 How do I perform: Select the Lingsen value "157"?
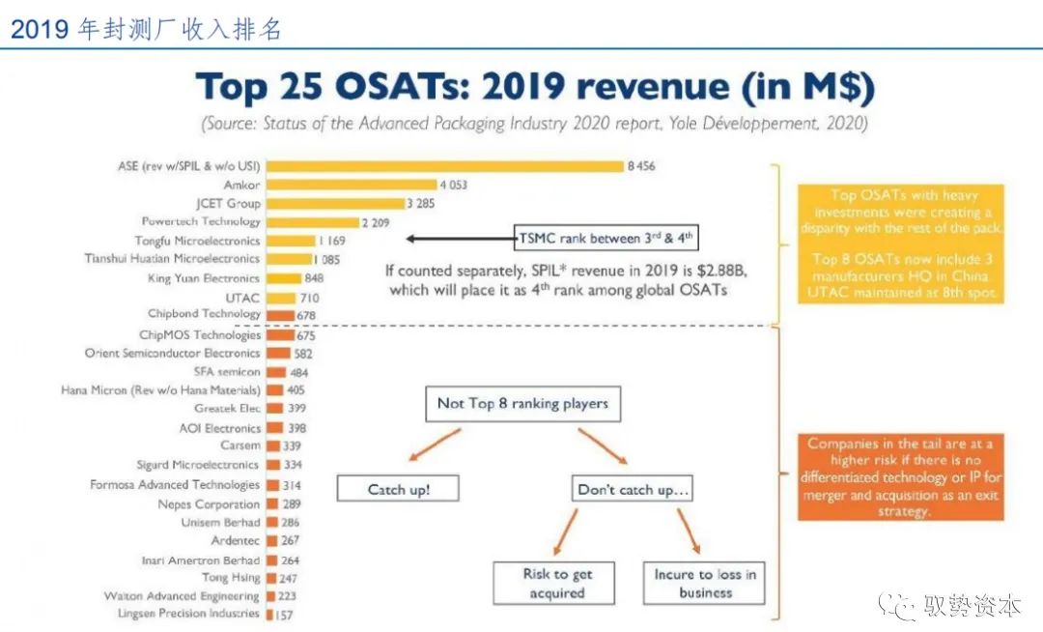284,616
